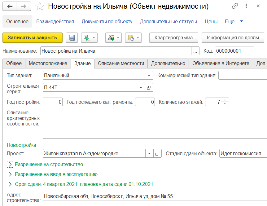Open the create-based-on icon dropdown

coord(90,38)
